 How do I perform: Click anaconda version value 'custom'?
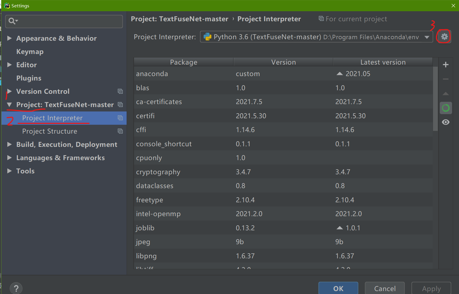click(x=248, y=74)
